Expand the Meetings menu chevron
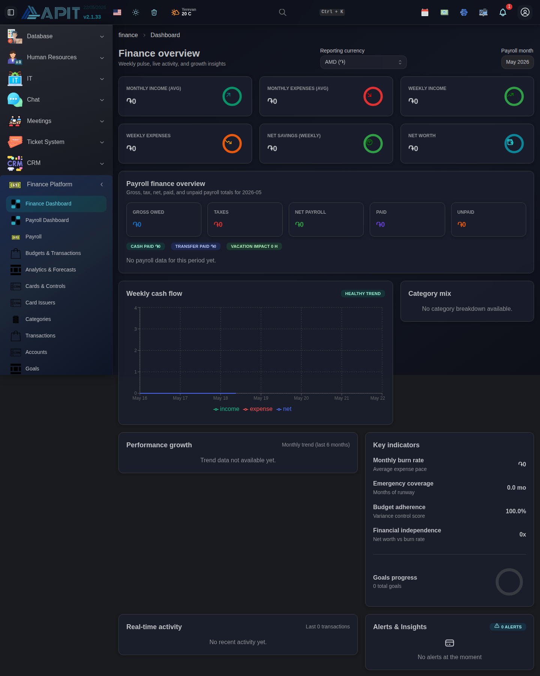Image resolution: width=540 pixels, height=676 pixels. (x=102, y=121)
